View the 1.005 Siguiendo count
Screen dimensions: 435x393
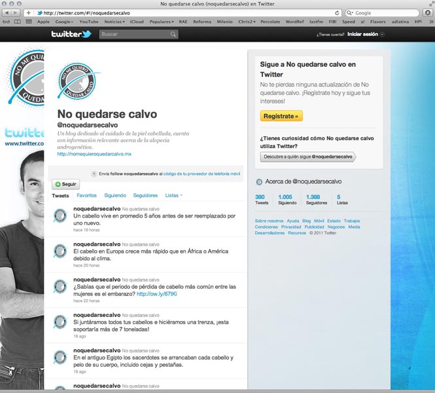point(287,199)
